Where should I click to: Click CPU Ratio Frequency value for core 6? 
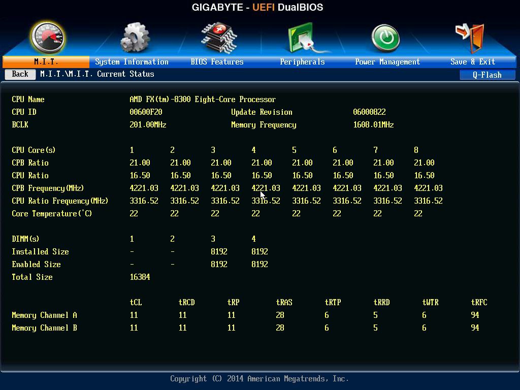347,201
